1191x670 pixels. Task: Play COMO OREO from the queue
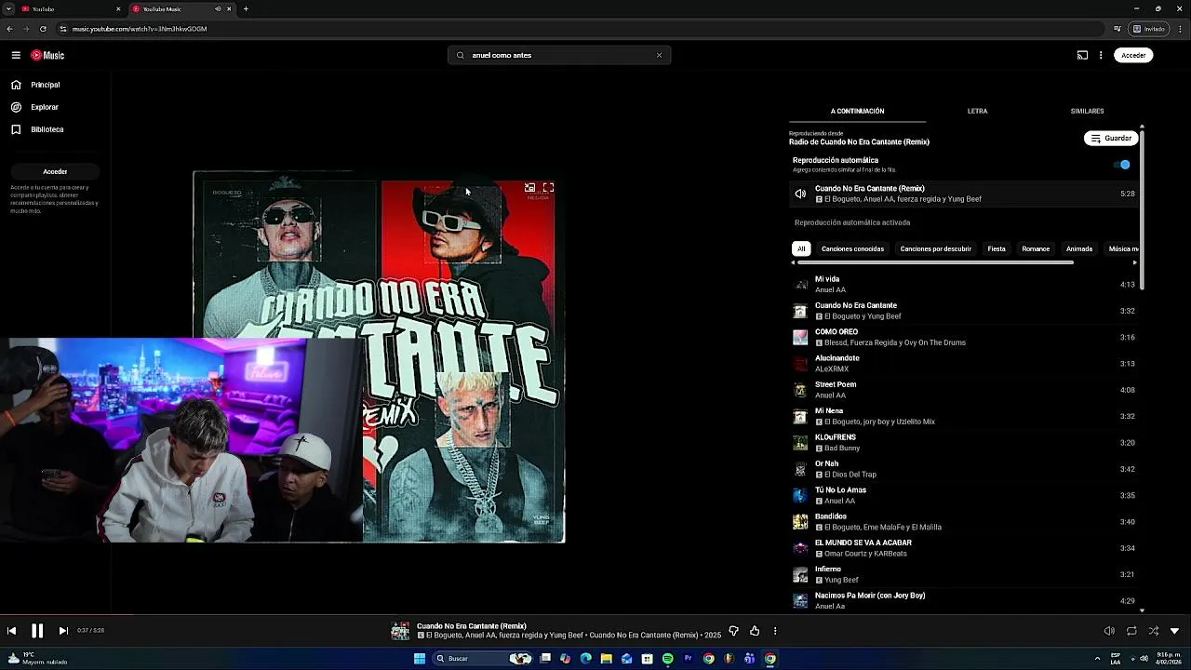coord(964,337)
